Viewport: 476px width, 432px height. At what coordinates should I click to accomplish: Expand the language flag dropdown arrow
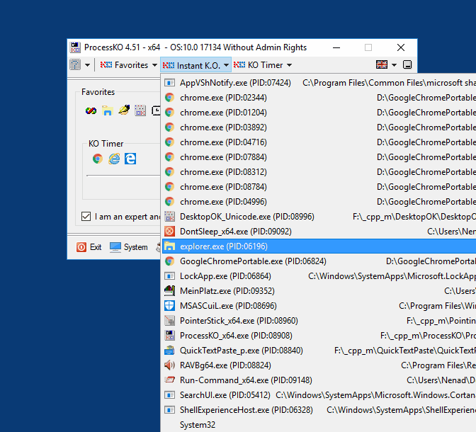(x=394, y=65)
